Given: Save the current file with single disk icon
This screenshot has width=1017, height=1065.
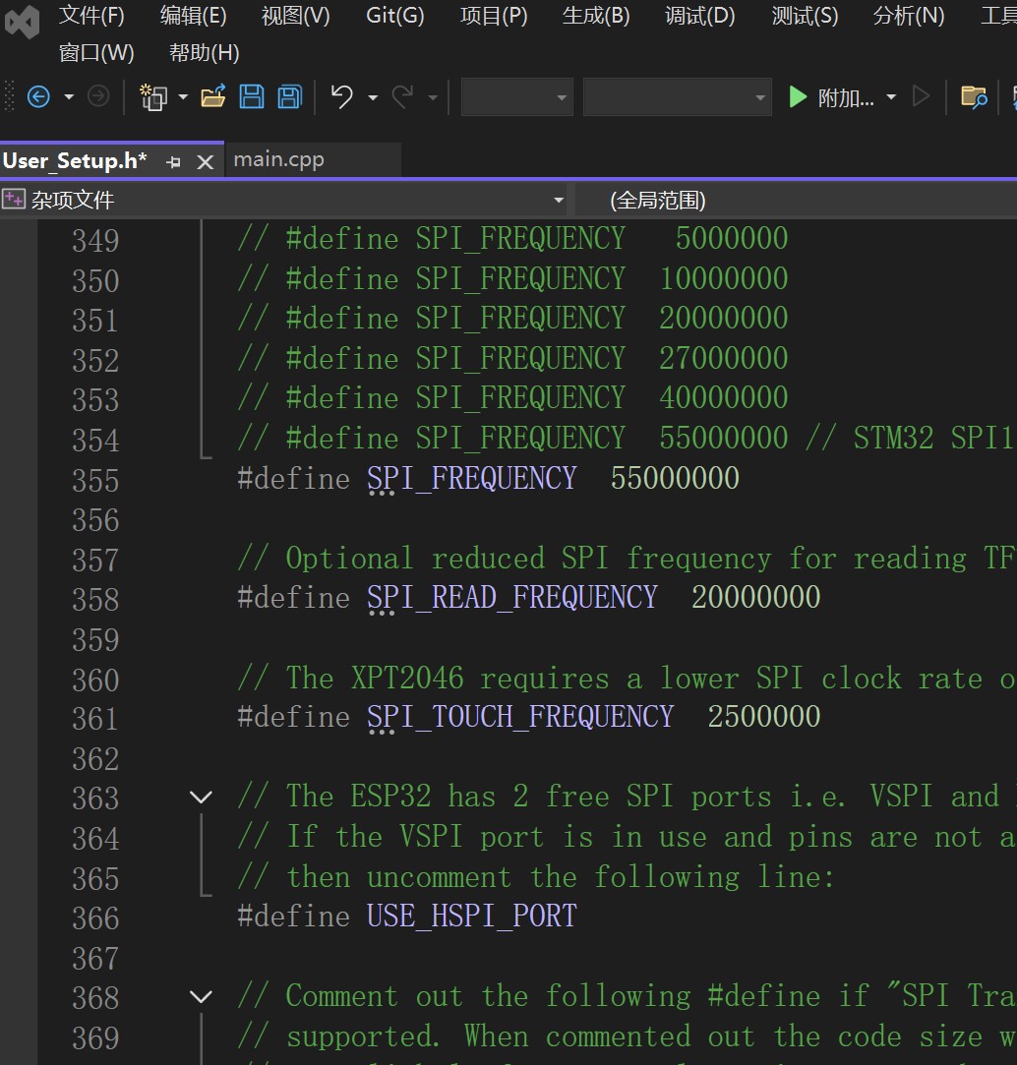Looking at the screenshot, I should pos(252,96).
